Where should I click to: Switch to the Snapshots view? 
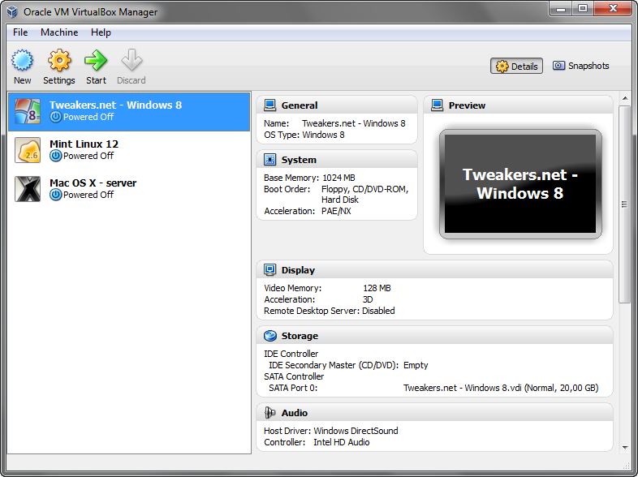[580, 66]
